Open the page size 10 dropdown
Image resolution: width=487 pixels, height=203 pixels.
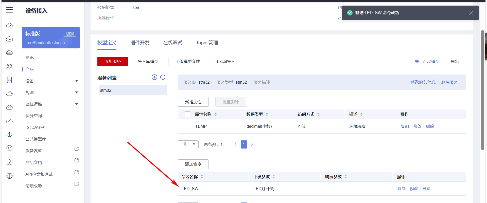[x=188, y=144]
